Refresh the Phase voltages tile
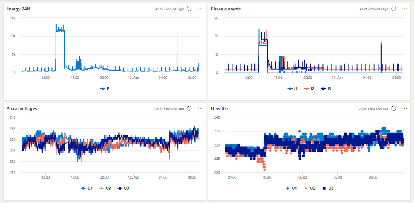Screen dimensions: 414x203 [189, 108]
